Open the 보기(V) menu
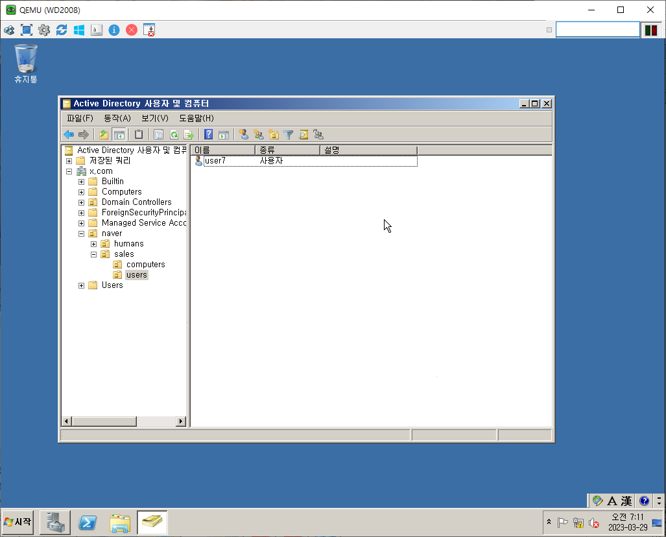Viewport: 666px width, 537px height. (154, 118)
